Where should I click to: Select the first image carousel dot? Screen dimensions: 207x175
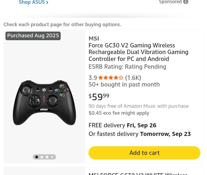click(37, 157)
